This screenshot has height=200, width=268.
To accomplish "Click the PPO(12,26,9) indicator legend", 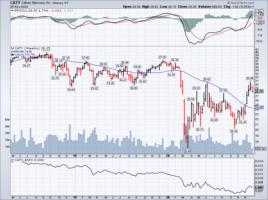I will (x=26, y=11).
